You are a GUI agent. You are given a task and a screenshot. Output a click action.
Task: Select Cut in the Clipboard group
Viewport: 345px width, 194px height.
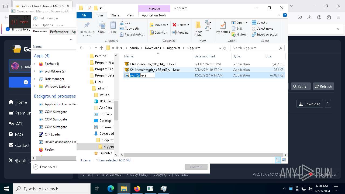tap(125, 23)
